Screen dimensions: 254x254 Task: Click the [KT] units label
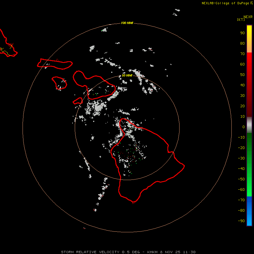[241, 19]
